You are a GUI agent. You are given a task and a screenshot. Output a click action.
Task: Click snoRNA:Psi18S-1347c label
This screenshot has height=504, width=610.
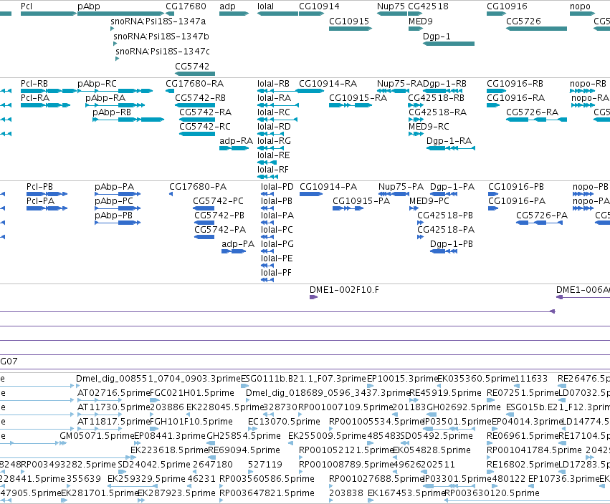(x=163, y=51)
